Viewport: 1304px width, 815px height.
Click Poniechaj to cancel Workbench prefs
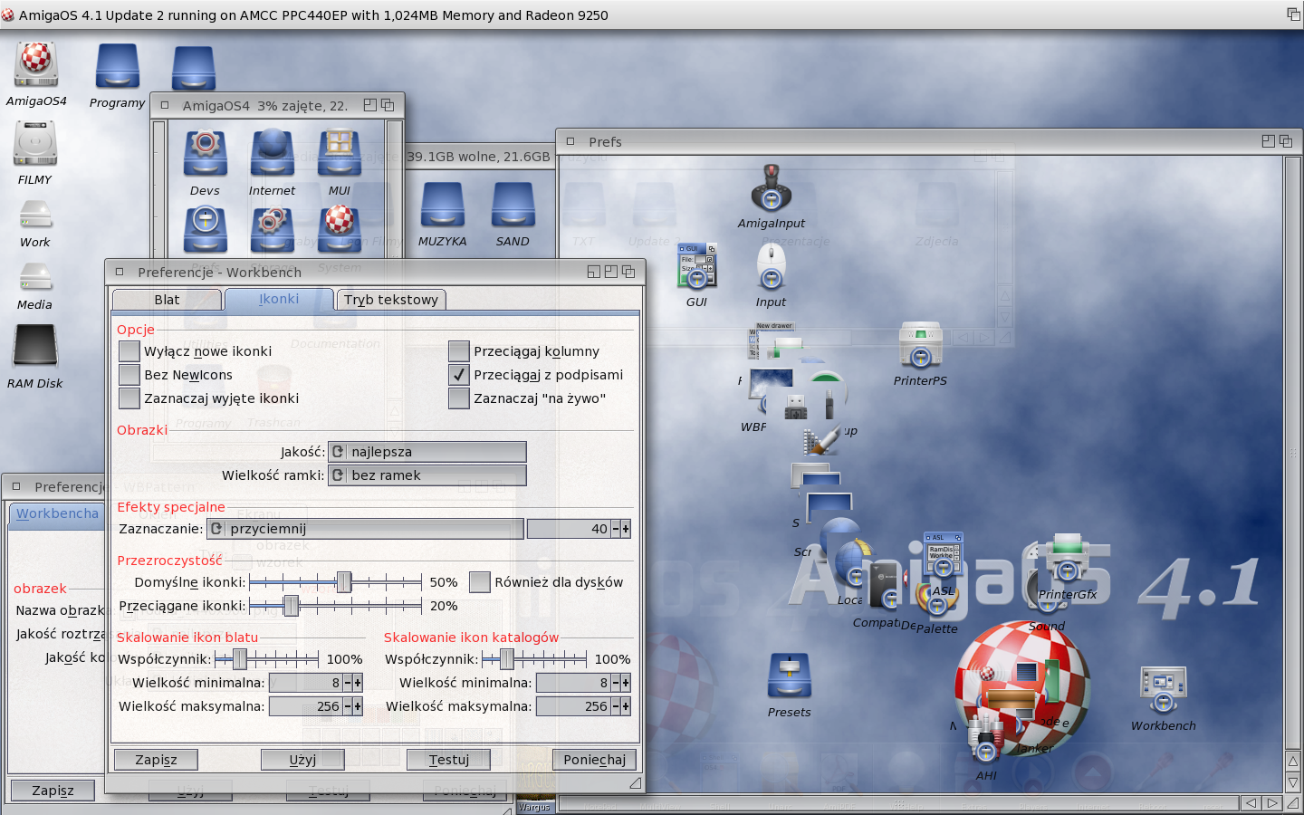(x=594, y=760)
